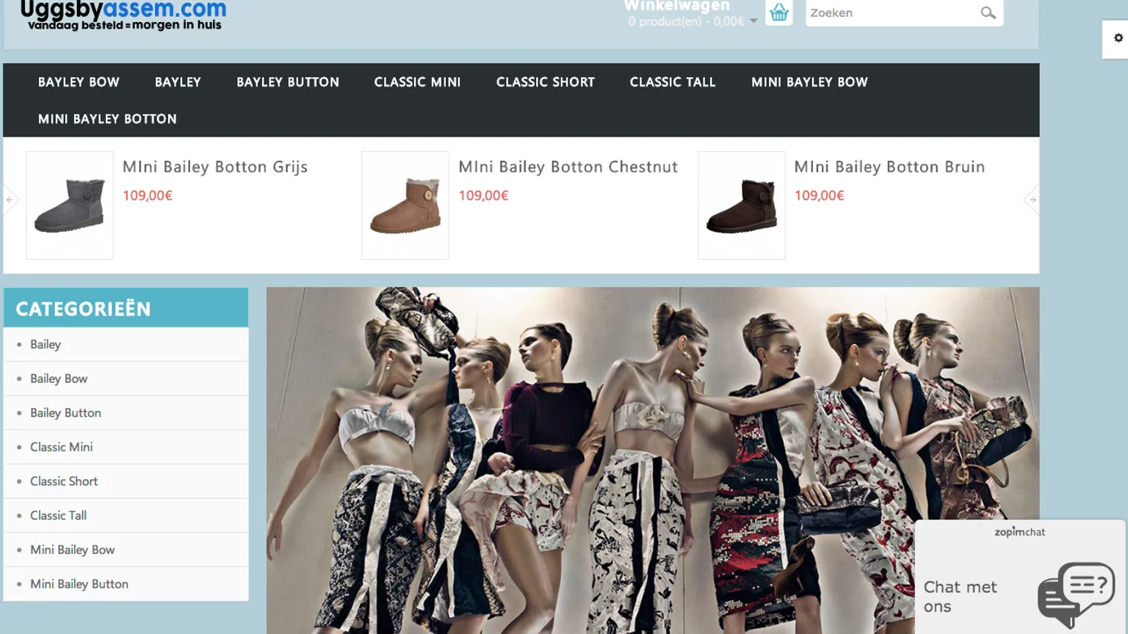Go to Classic Tall navigation tab
Screen dimensions: 1128x634
[672, 82]
